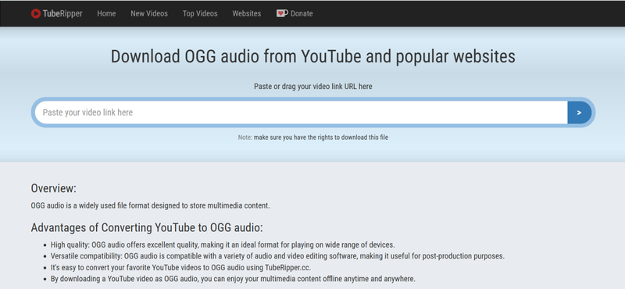Open Top Videos from the navbar
625x289 pixels.
(x=200, y=13)
